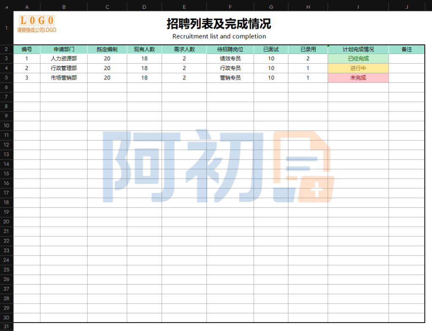
Task: Click 现有人数 value 18 for 人力资源部
Action: [x=144, y=59]
